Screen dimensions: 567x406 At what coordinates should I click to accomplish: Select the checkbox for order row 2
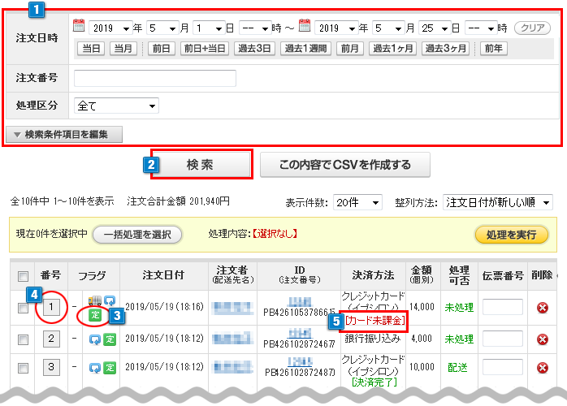(x=23, y=339)
